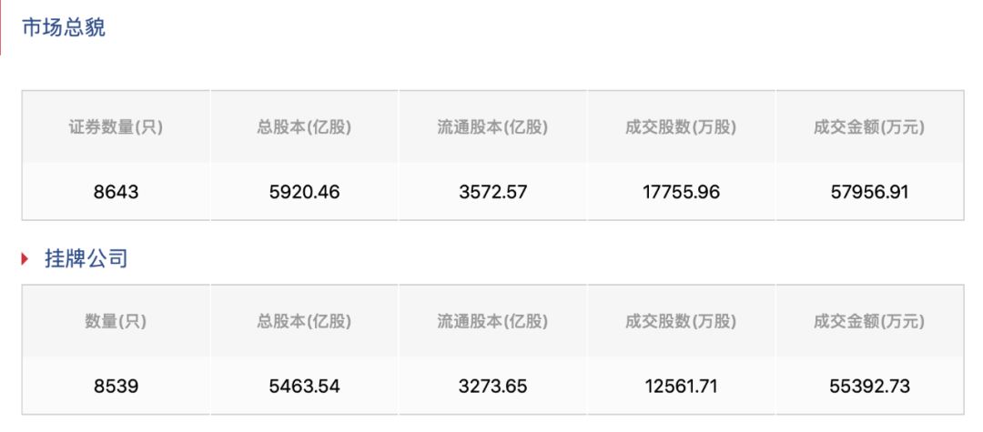
Task: Click 流通股本(亿股) header in 挂牌公司 table
Action: (492, 321)
